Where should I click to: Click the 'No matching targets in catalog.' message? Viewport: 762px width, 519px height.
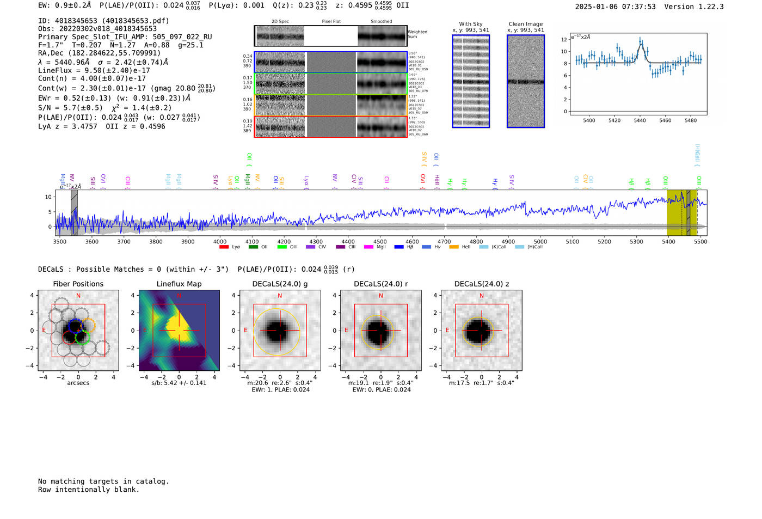point(103,481)
